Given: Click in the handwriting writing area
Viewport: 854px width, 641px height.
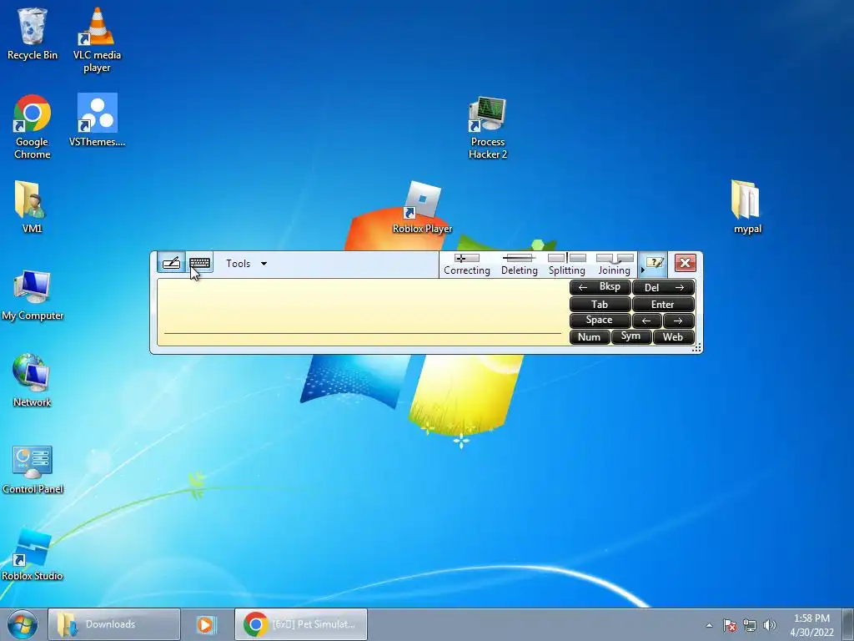Looking at the screenshot, I should pos(362,312).
